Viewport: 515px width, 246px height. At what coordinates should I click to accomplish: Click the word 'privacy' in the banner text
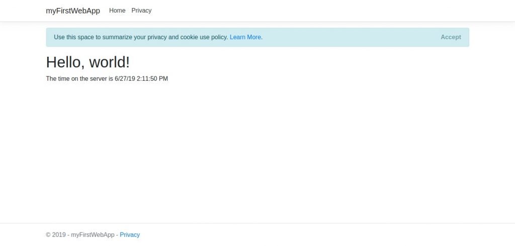click(x=158, y=37)
